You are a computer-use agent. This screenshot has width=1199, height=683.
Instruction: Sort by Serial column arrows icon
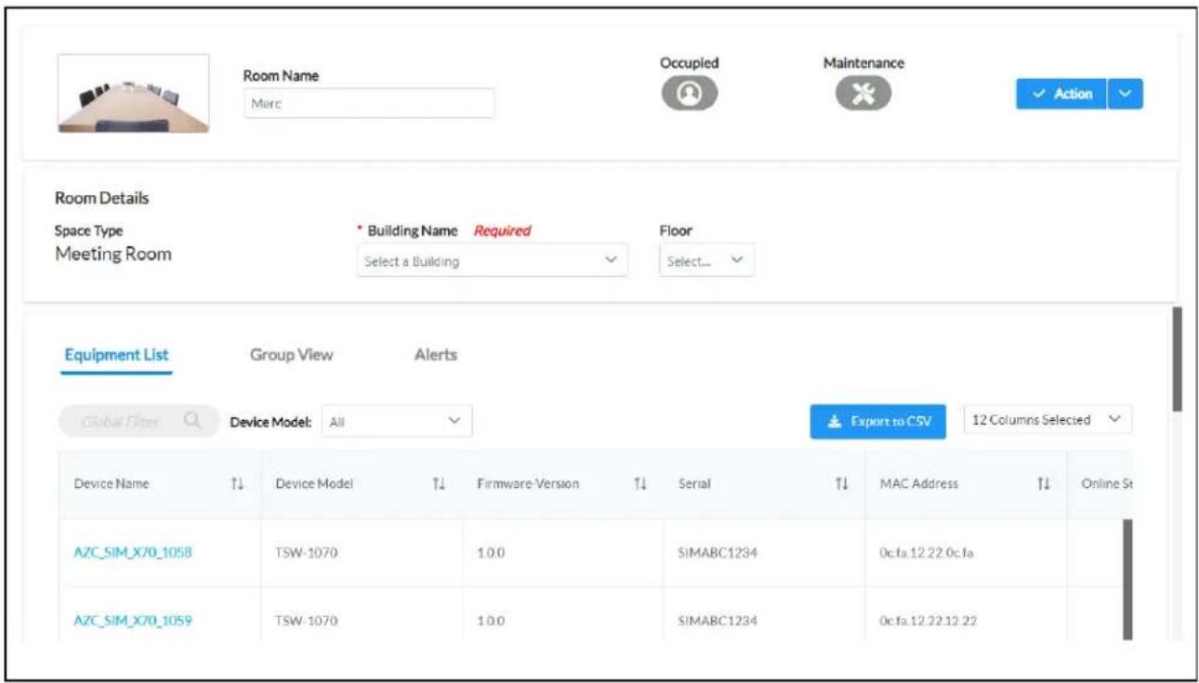[x=841, y=484]
